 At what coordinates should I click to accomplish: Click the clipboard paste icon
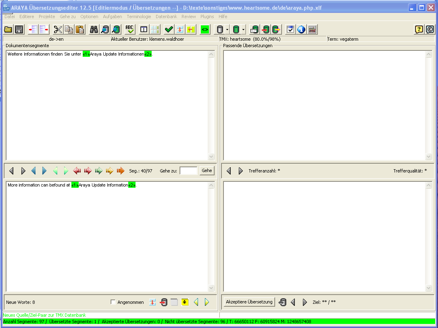point(80,29)
